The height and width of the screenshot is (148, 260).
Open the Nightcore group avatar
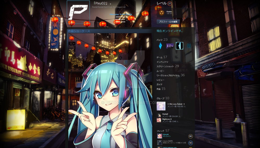[x=159, y=120]
